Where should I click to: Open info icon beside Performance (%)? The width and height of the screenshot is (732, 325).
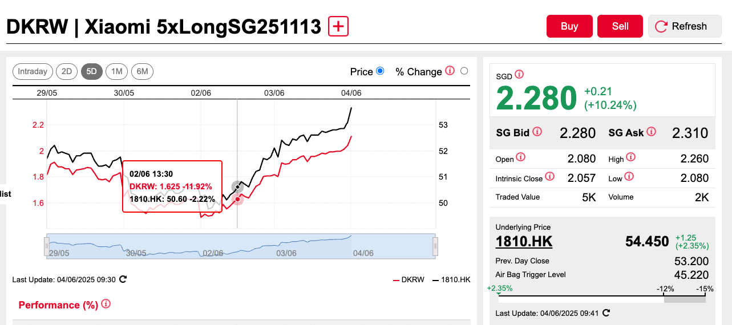coord(106,304)
